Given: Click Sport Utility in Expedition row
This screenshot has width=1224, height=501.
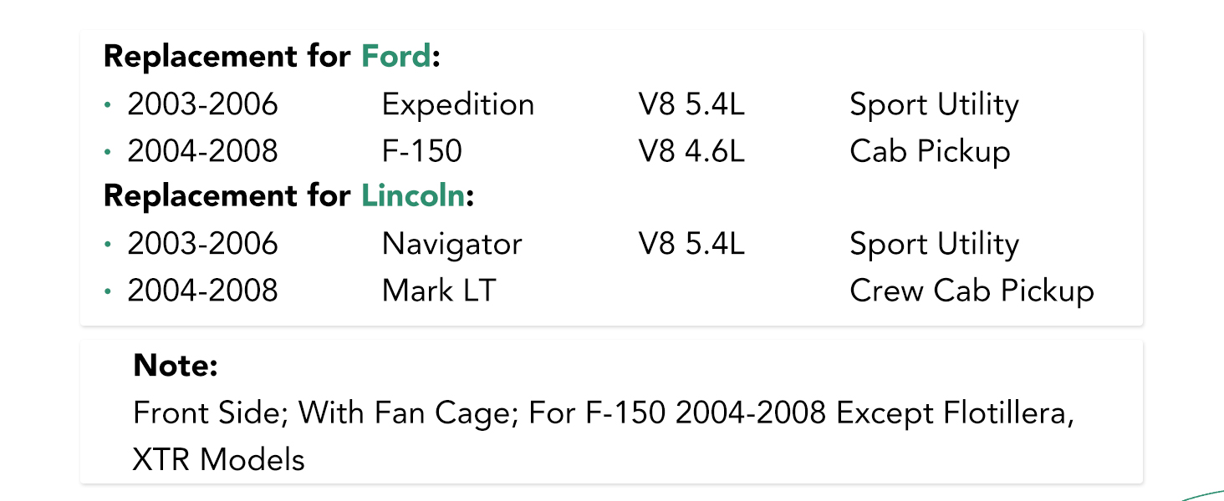Looking at the screenshot, I should pos(935,105).
